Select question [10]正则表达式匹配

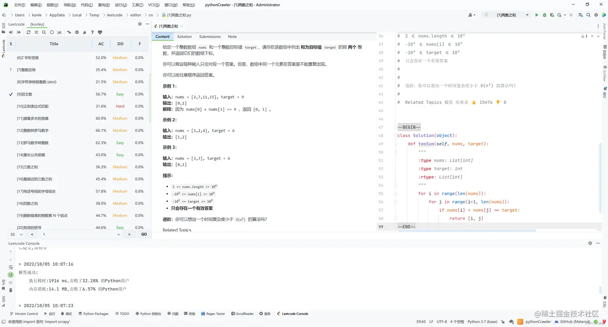(78, 106)
